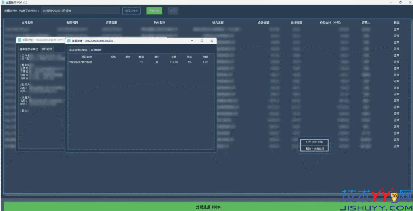This screenshot has height=211, width=413.
Task: Click the 状态 column header
Action: coord(396,23)
